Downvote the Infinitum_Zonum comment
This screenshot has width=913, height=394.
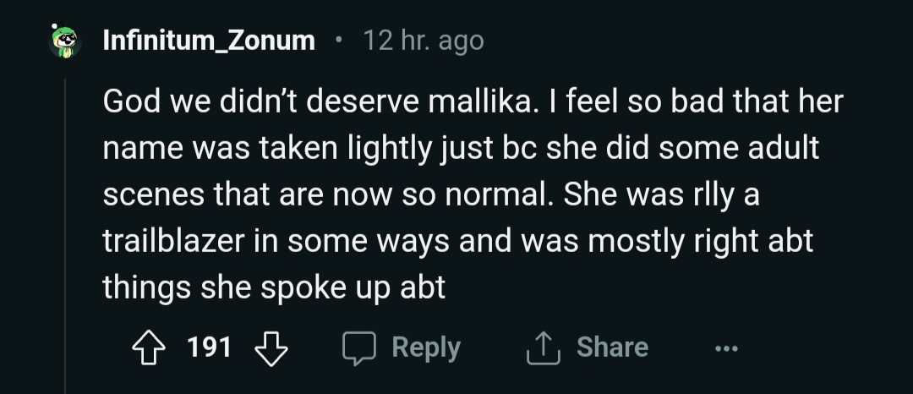tap(270, 347)
